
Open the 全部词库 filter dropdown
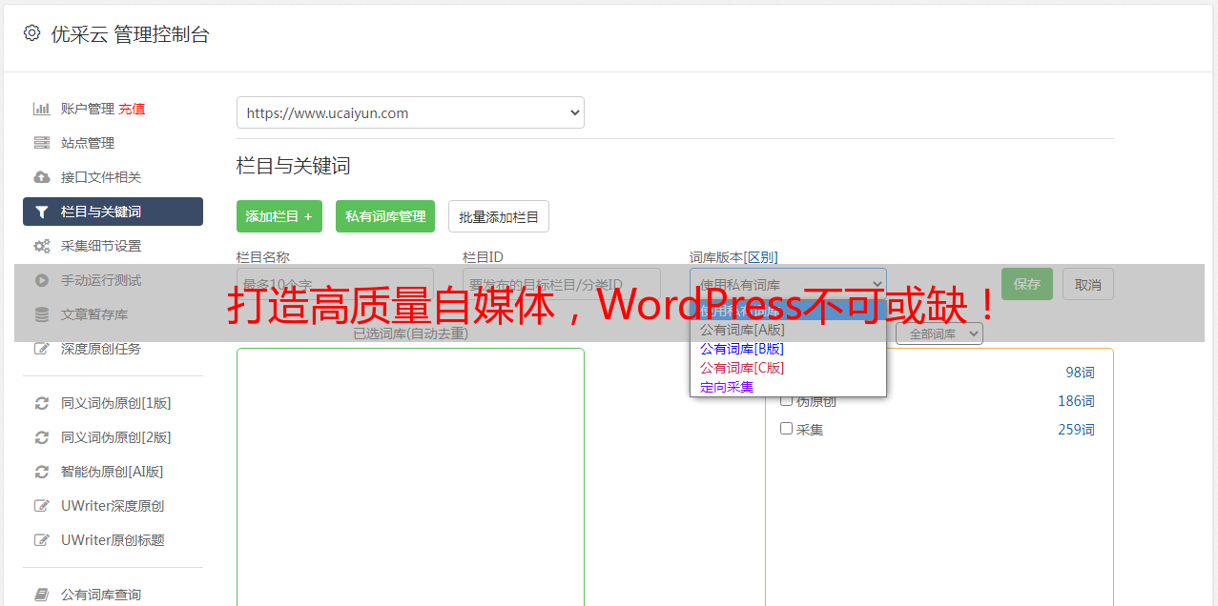[x=939, y=333]
